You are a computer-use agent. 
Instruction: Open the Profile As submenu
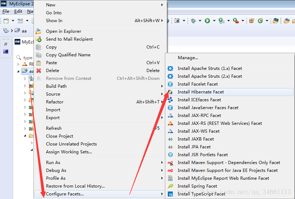pyautogui.click(x=100, y=178)
